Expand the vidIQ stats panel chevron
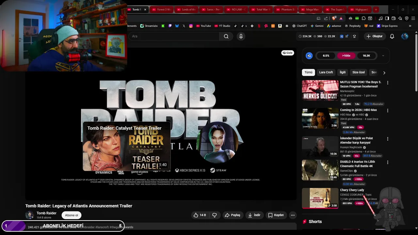418x235 pixels. [383, 56]
